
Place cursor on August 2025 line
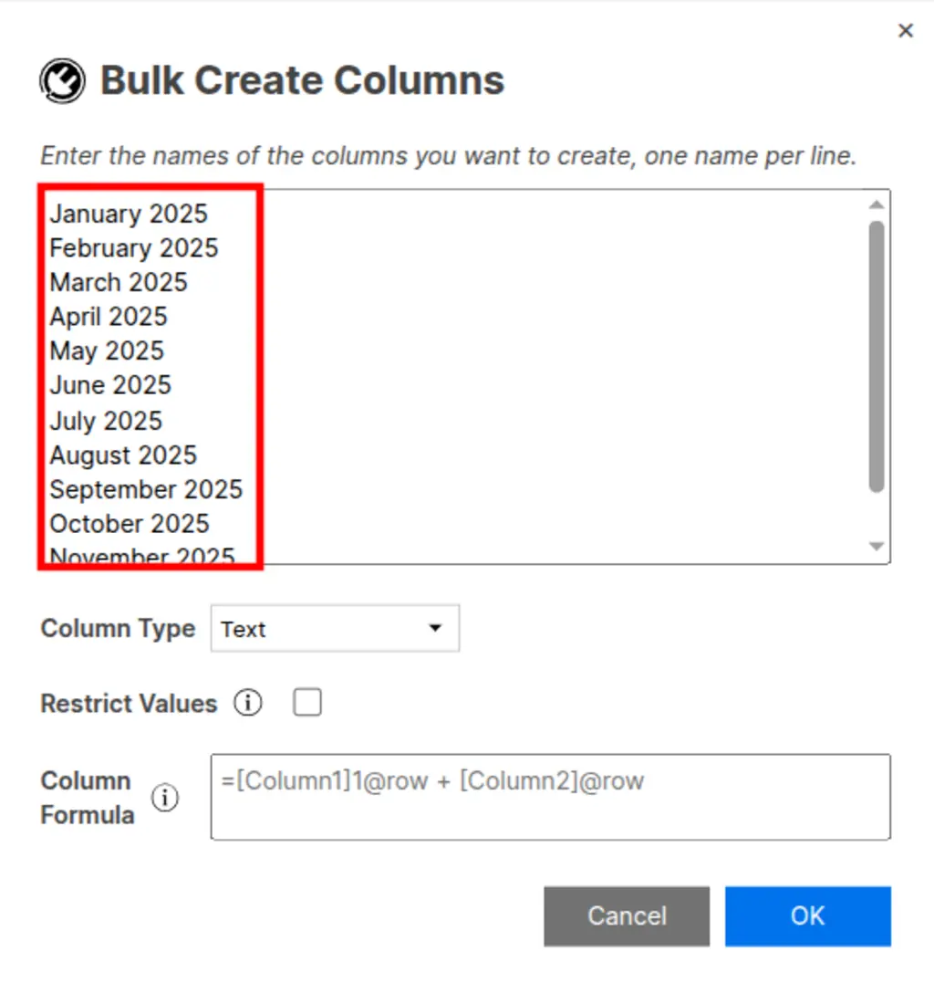(123, 455)
